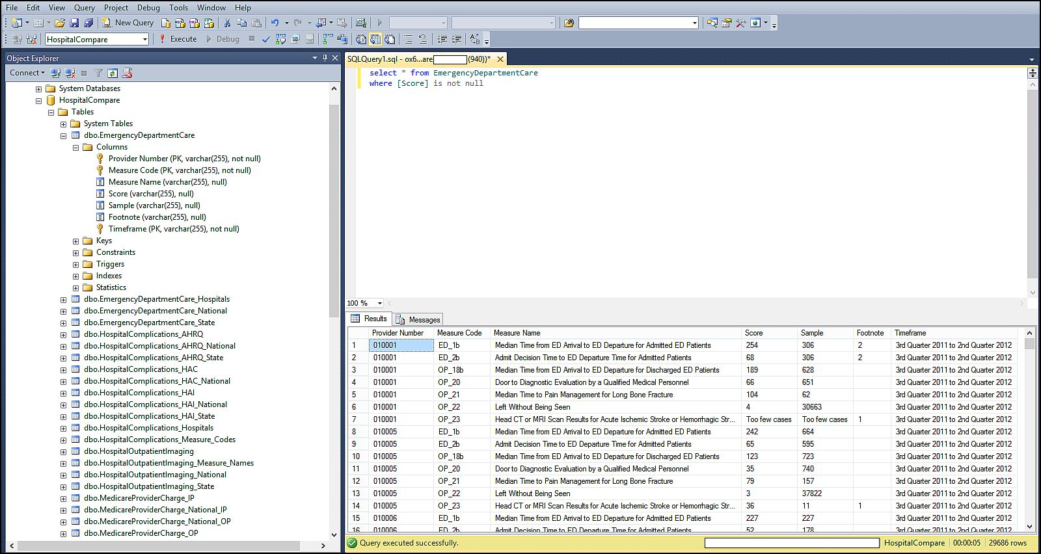Expand the Keys folder node
The image size is (1041, 554).
pyautogui.click(x=75, y=241)
